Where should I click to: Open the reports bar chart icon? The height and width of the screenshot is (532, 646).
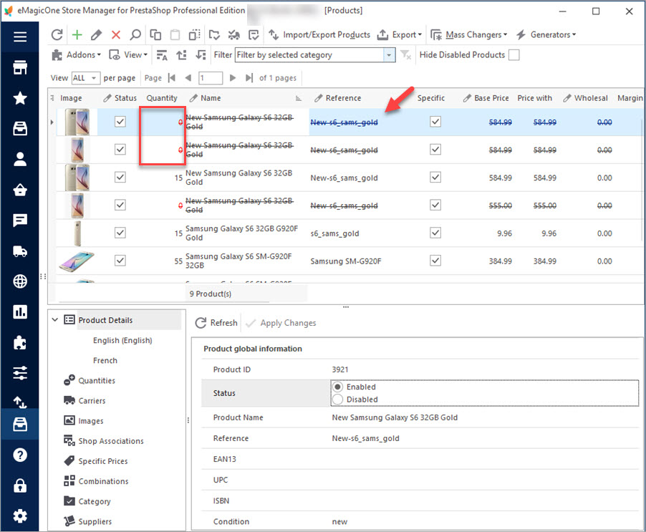coord(20,311)
